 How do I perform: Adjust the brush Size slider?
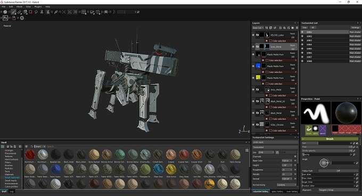327,143
